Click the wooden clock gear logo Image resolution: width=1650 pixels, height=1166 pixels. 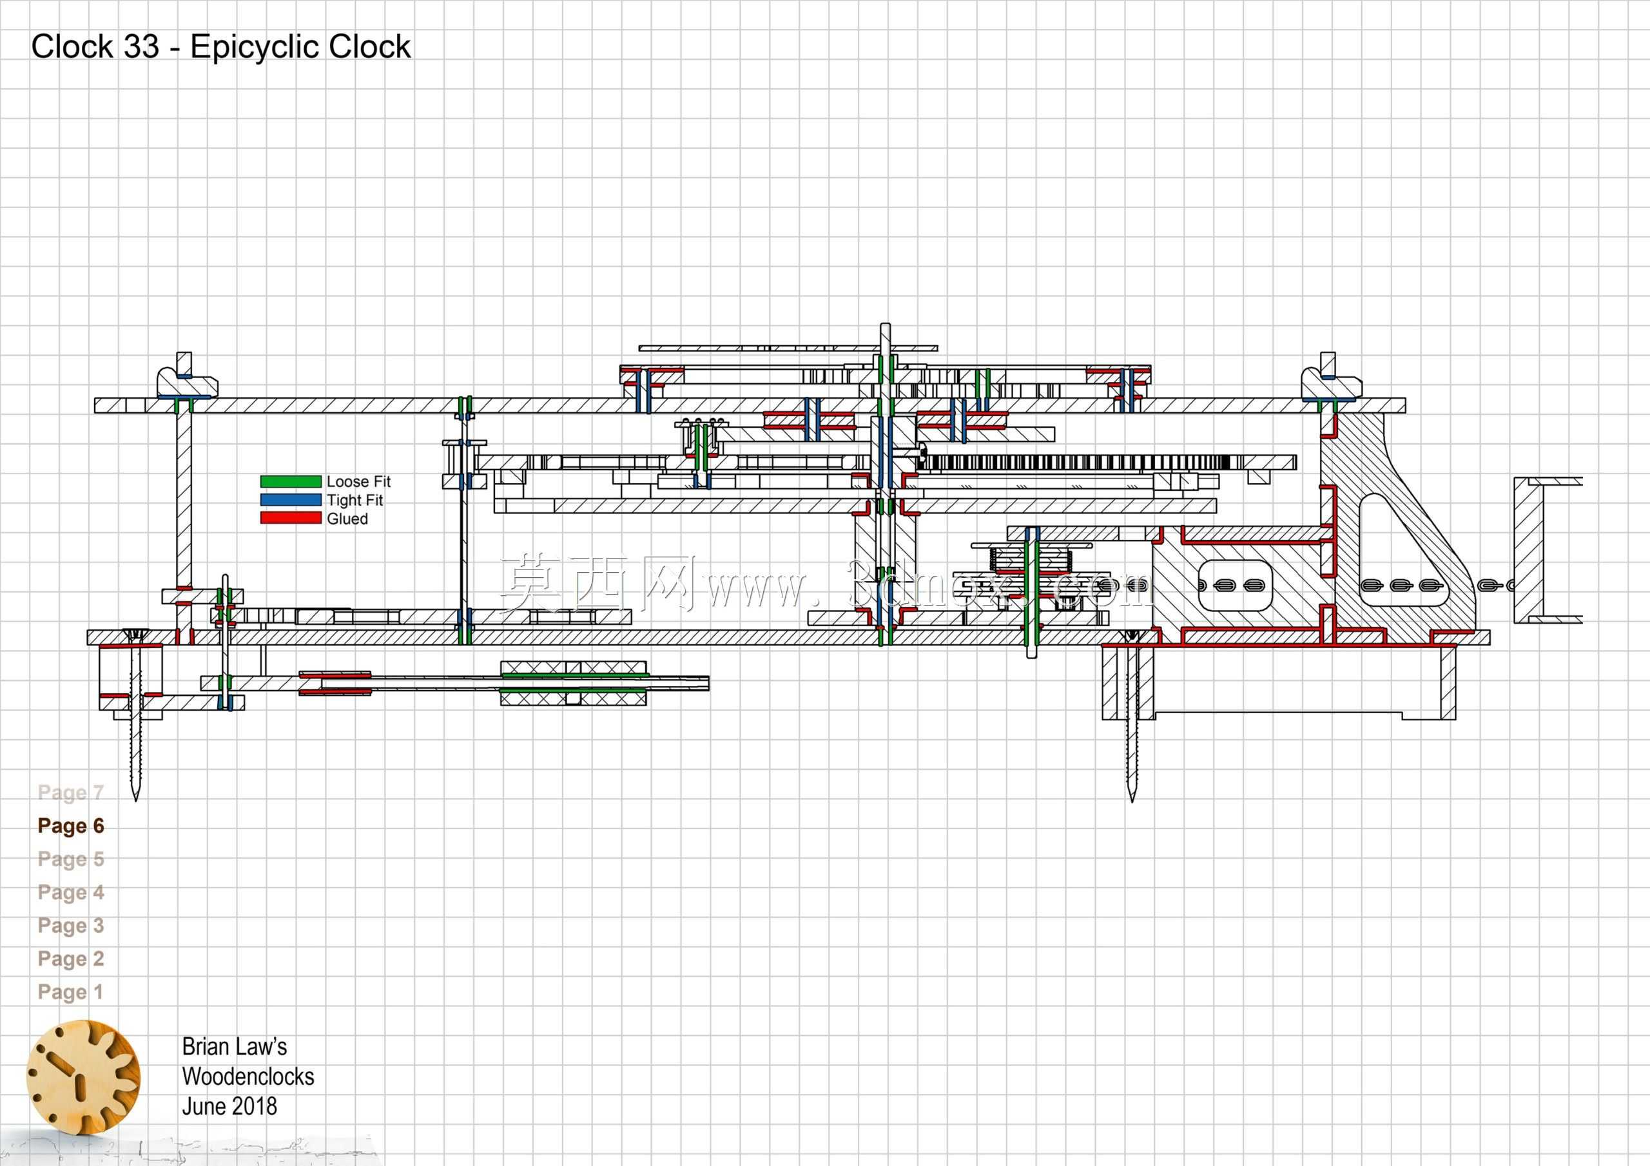(83, 1078)
